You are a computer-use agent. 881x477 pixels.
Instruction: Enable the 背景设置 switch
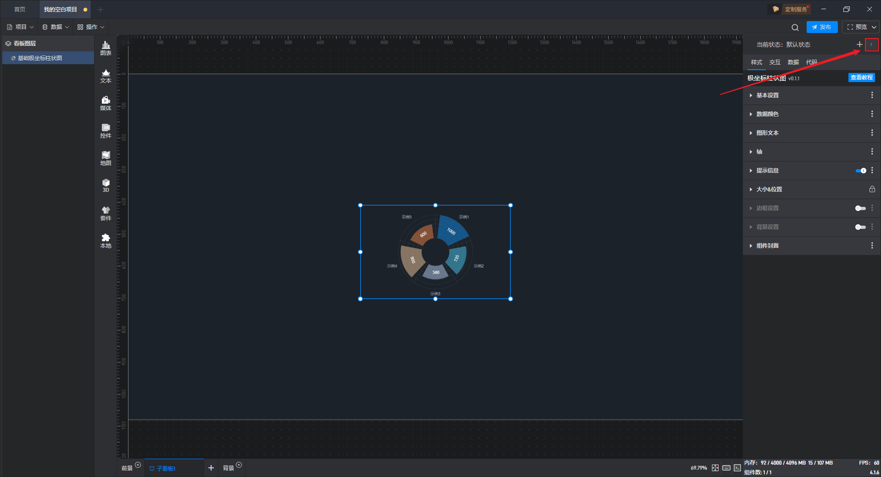pos(861,227)
